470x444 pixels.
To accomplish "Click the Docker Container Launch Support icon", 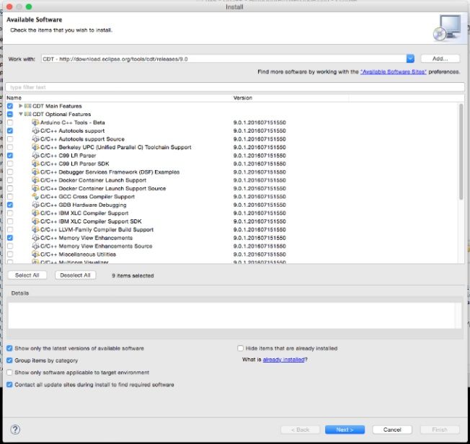I will point(35,180).
